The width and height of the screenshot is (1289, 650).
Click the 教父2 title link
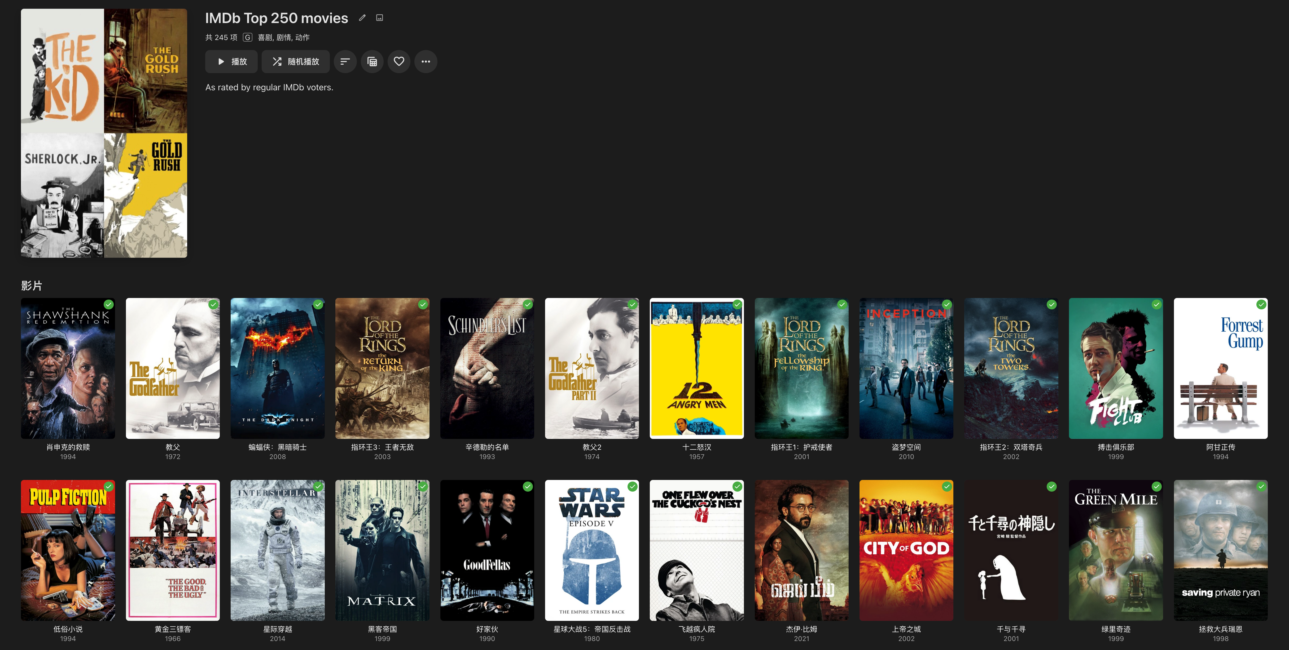tap(591, 447)
